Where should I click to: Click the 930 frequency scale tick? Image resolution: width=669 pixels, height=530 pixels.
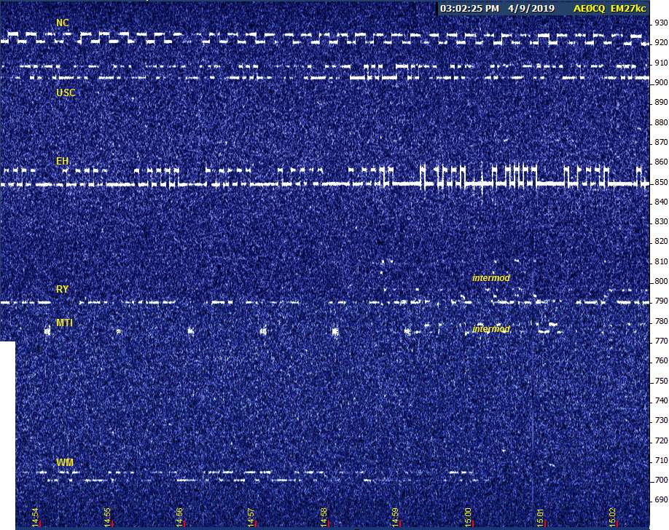point(659,23)
